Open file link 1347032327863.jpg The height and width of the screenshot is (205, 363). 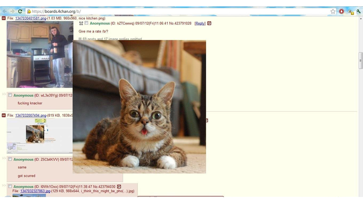point(35,191)
